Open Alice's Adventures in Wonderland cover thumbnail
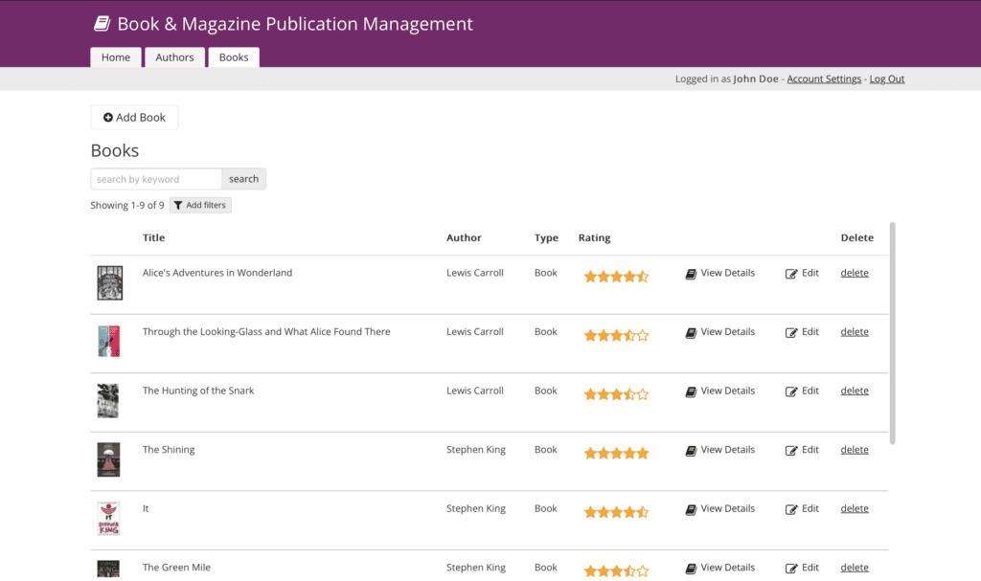The height and width of the screenshot is (581, 981). point(109,283)
